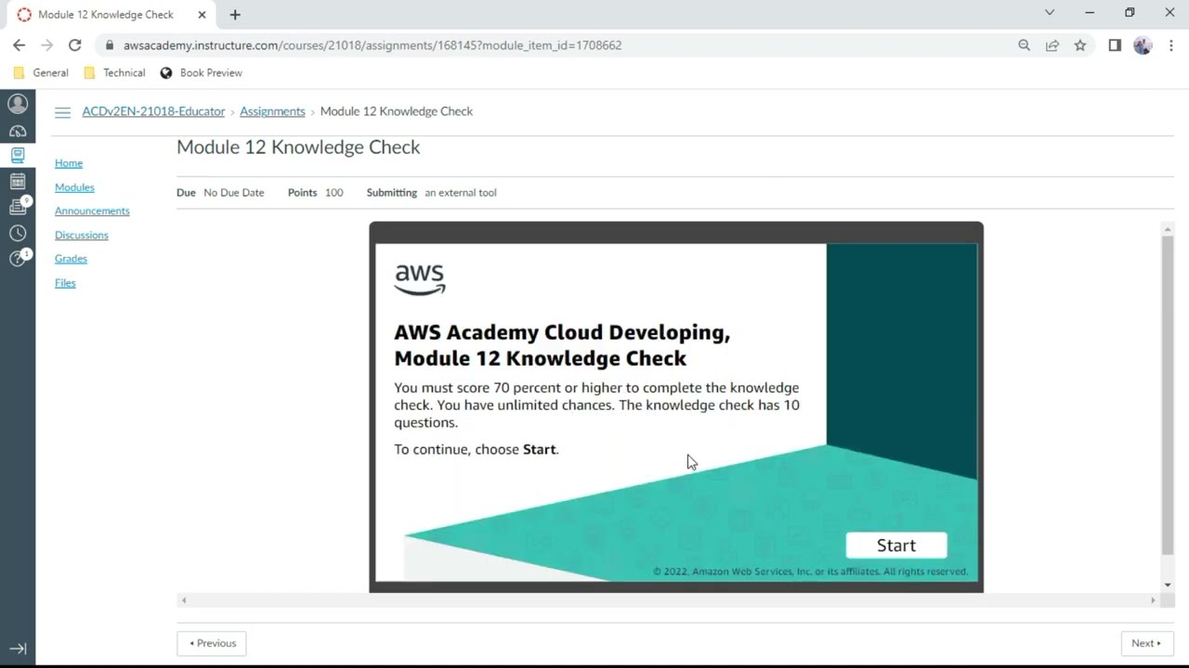
Task: Start the knowledge check
Action: 896,546
